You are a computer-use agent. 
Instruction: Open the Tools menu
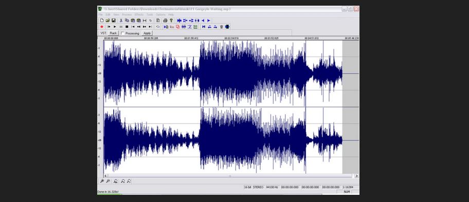pyautogui.click(x=150, y=15)
